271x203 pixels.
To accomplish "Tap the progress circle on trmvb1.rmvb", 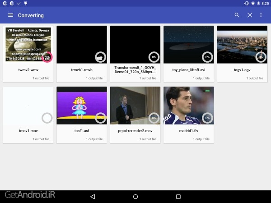I will click(x=101, y=57).
